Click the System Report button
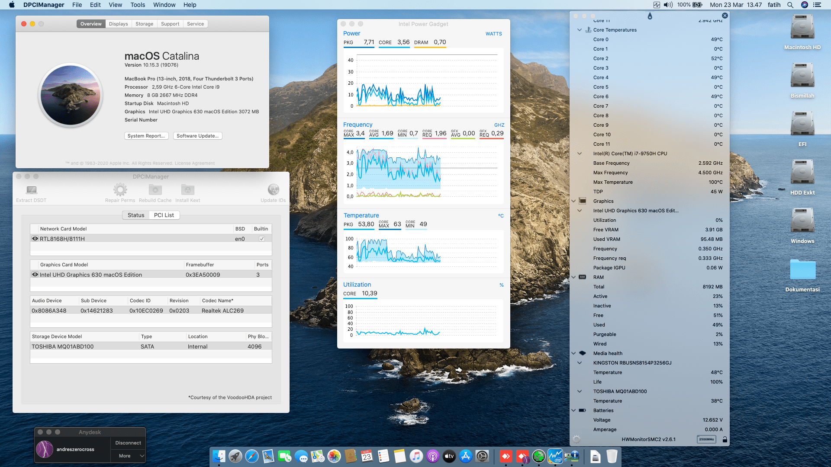This screenshot has height=467, width=831. click(146, 136)
